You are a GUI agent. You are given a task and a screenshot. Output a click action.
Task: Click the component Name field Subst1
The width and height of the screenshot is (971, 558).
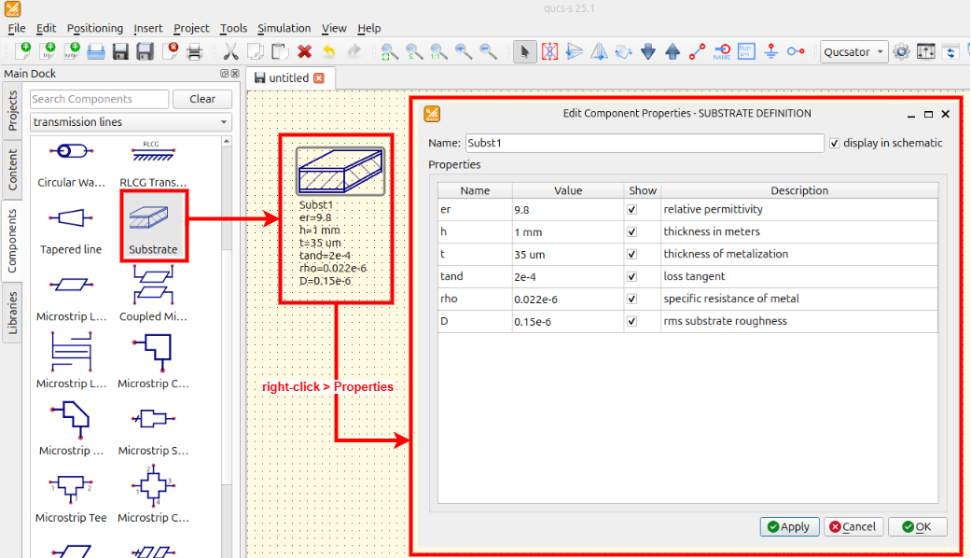click(644, 143)
